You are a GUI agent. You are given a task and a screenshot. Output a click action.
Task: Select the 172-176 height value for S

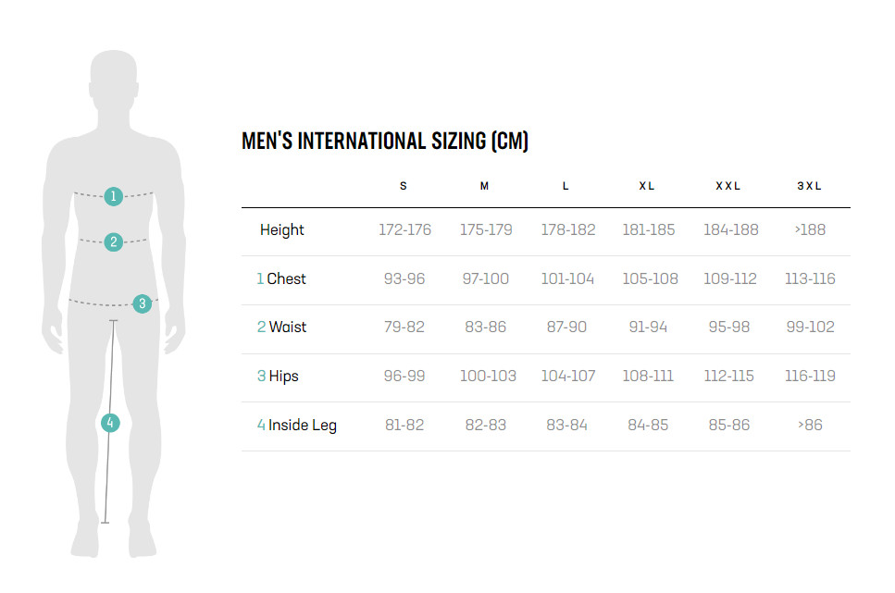pos(404,230)
